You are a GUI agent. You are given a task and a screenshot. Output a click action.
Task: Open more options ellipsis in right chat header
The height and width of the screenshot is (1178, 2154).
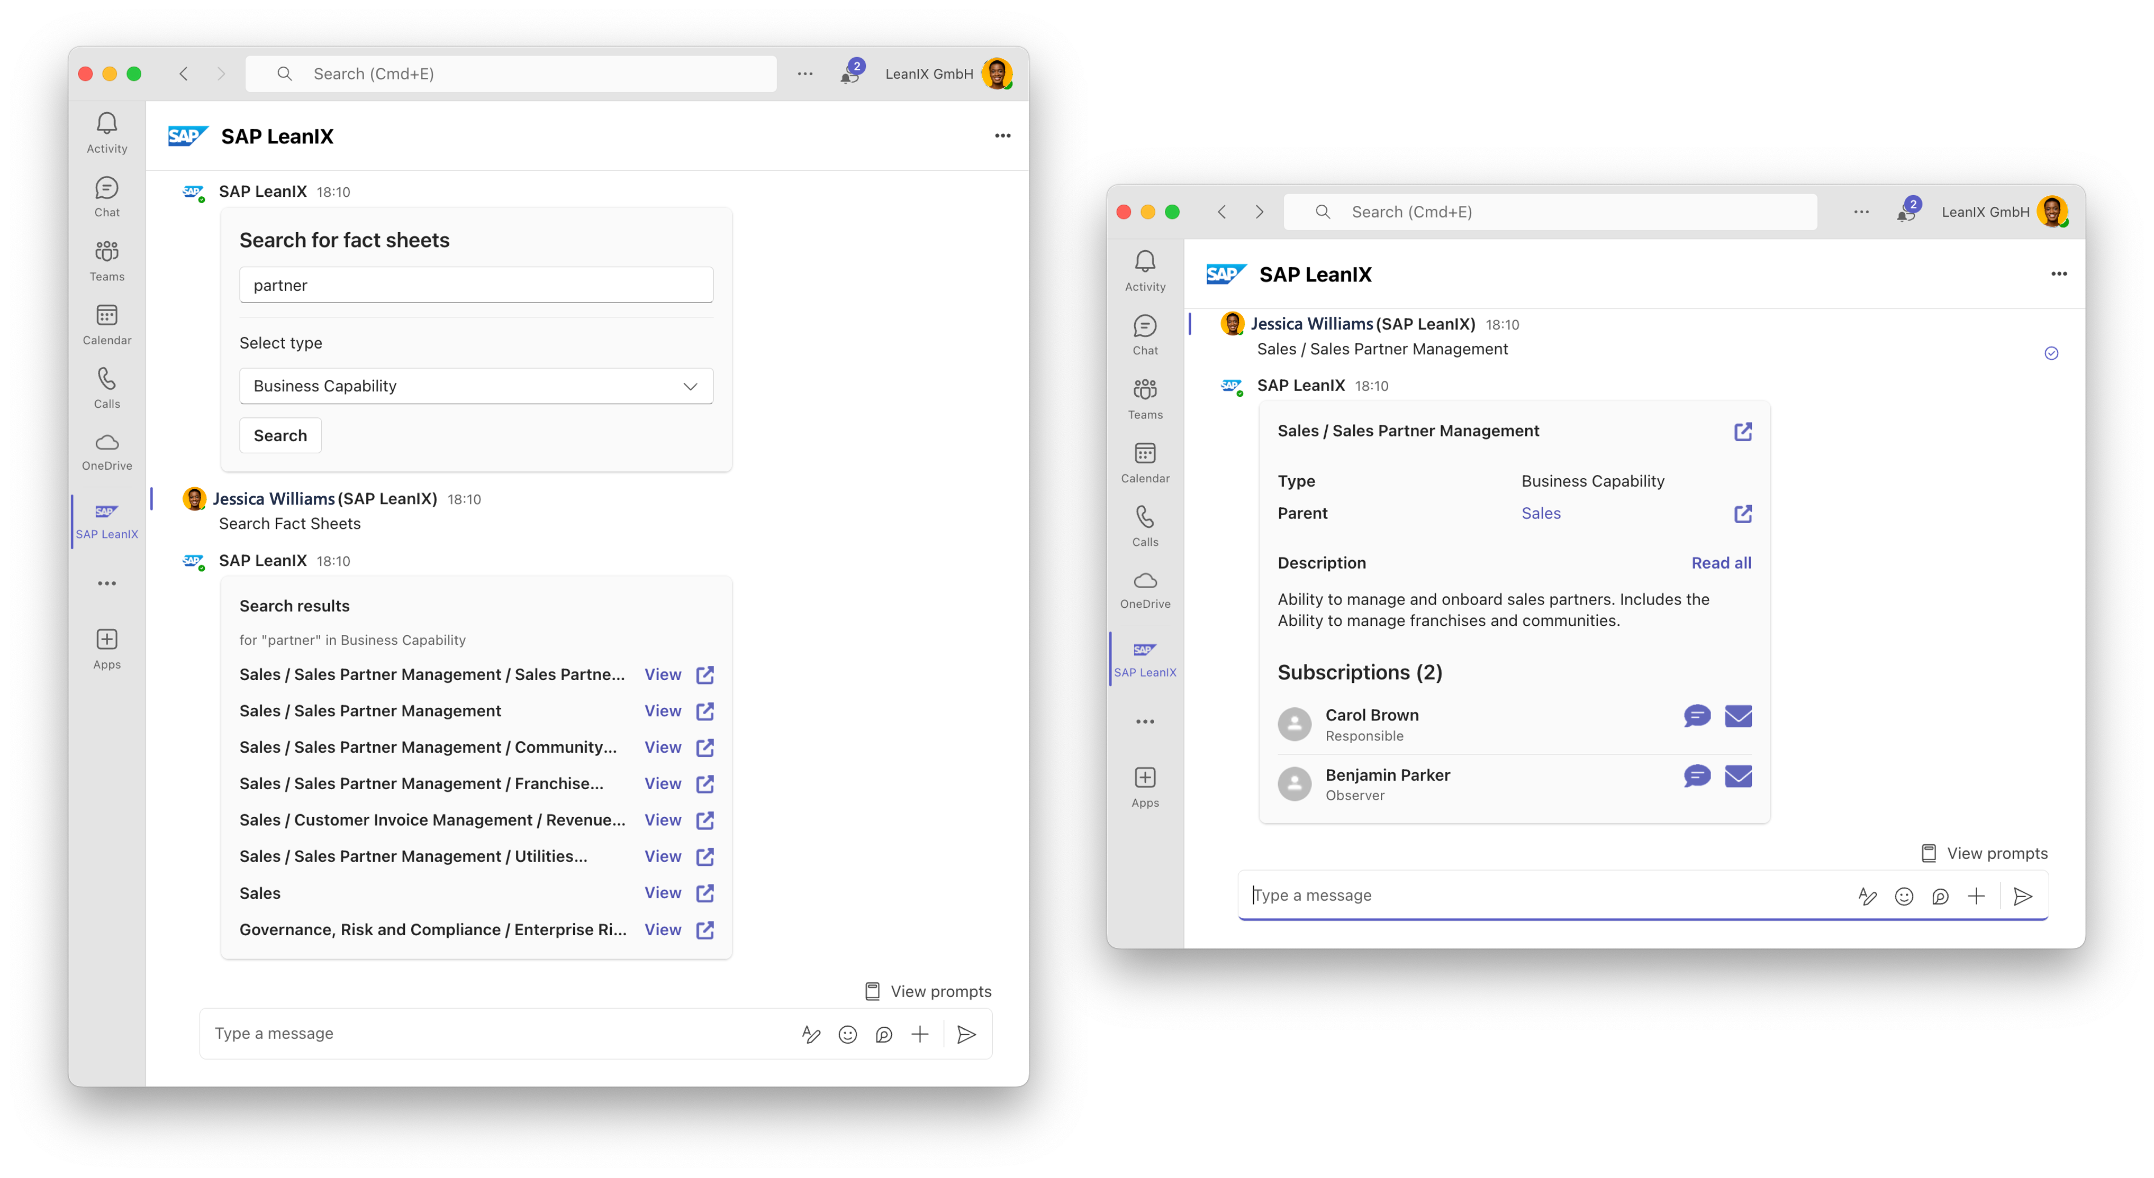(x=2059, y=274)
